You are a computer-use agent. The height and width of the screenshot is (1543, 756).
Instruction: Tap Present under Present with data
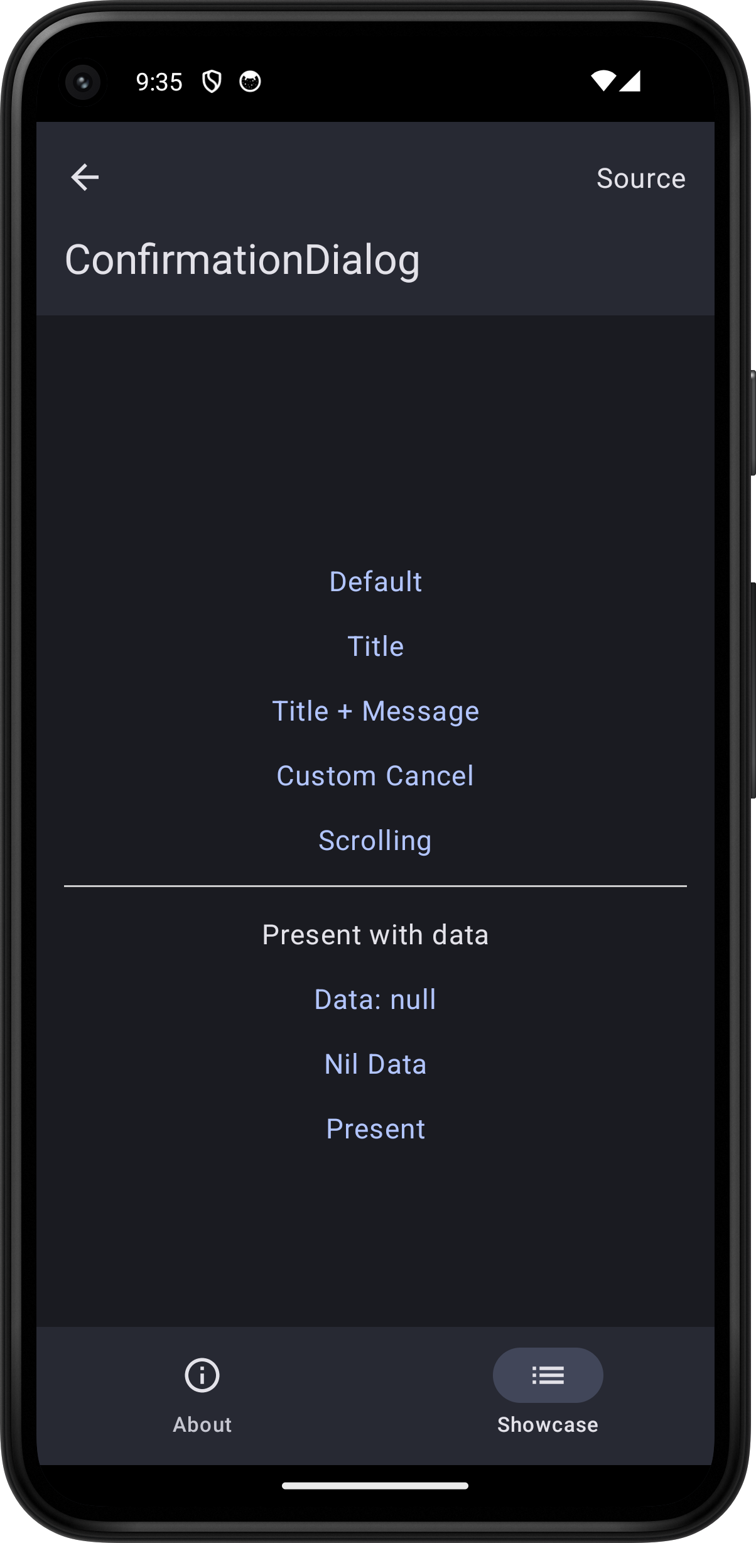tap(375, 1128)
